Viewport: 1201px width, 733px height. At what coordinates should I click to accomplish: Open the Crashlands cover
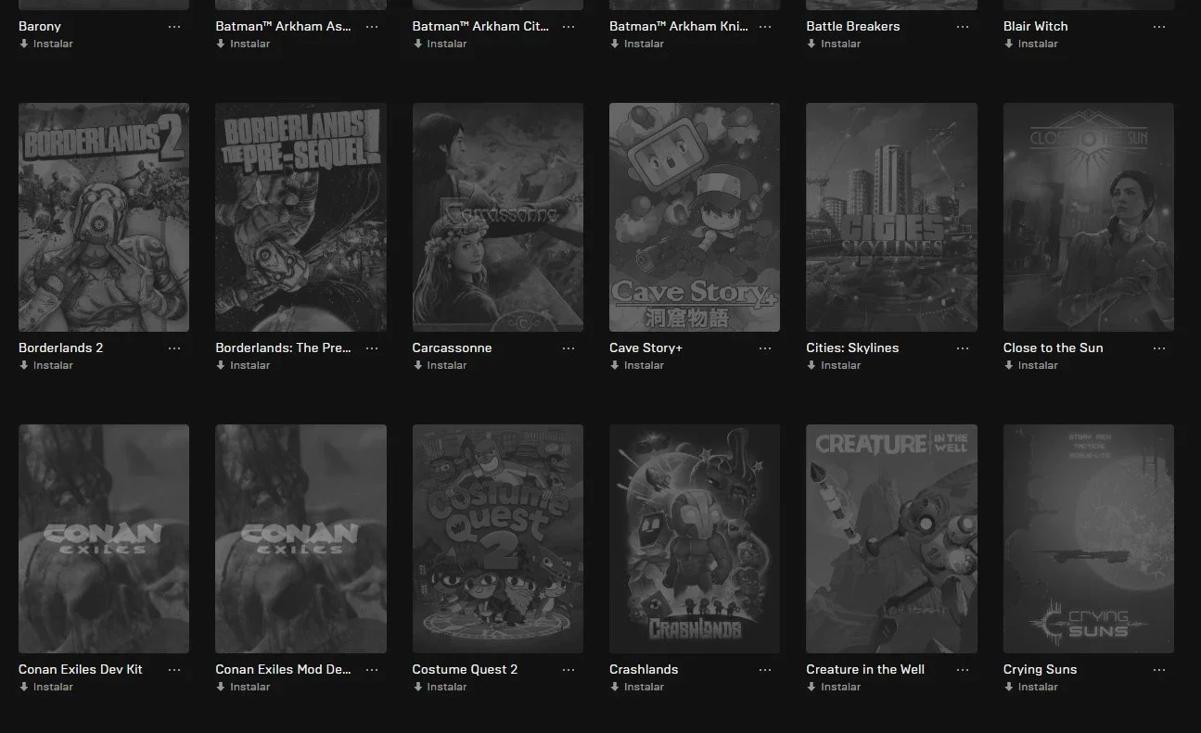(x=695, y=538)
